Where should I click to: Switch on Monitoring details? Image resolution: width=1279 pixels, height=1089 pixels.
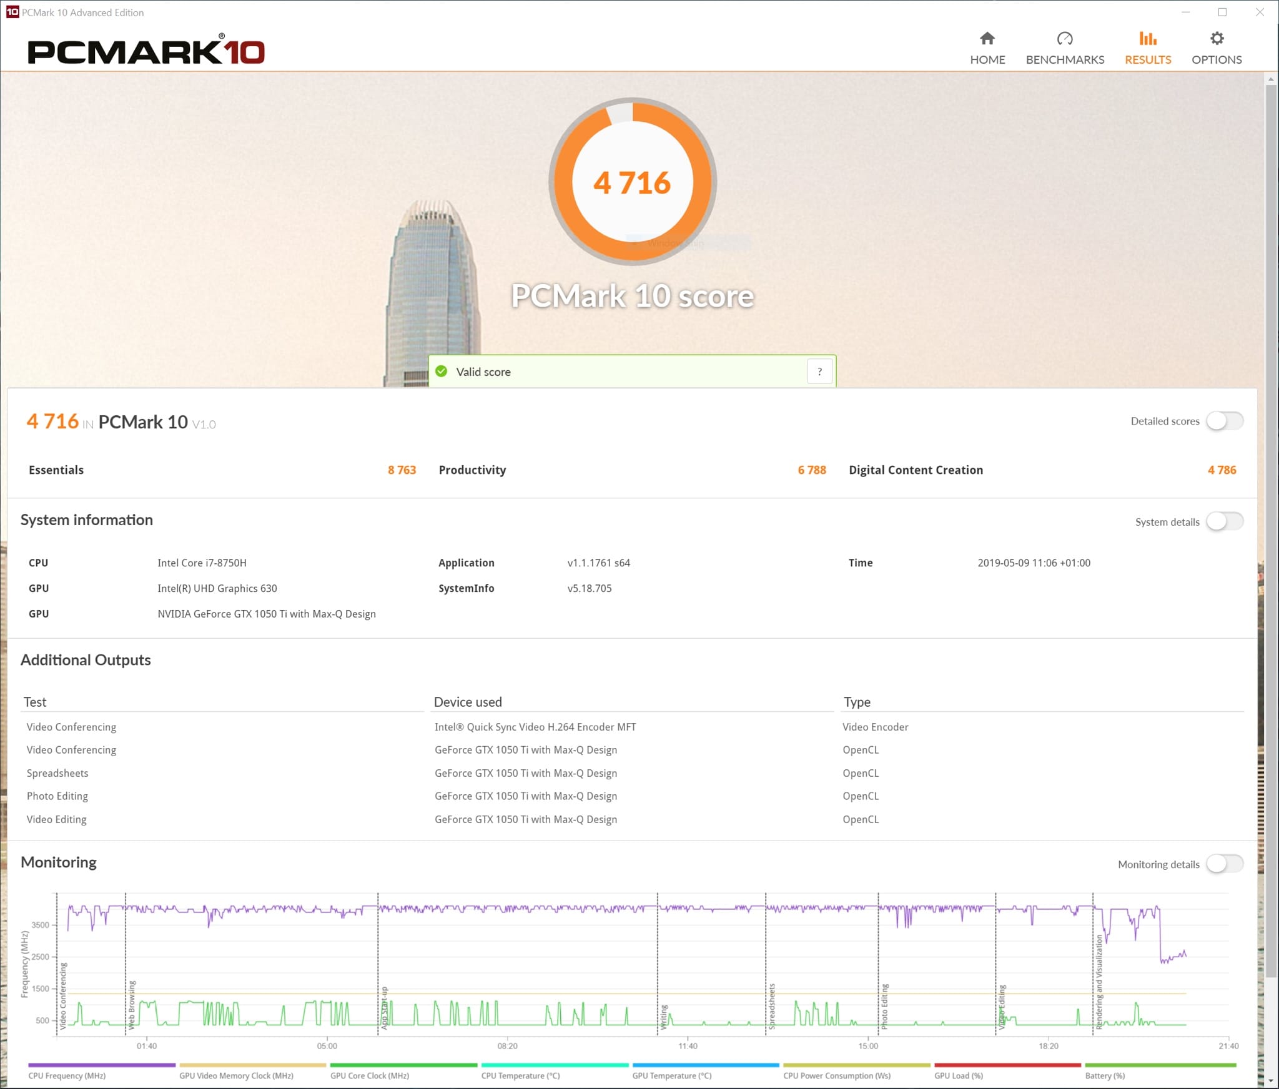click(1224, 864)
